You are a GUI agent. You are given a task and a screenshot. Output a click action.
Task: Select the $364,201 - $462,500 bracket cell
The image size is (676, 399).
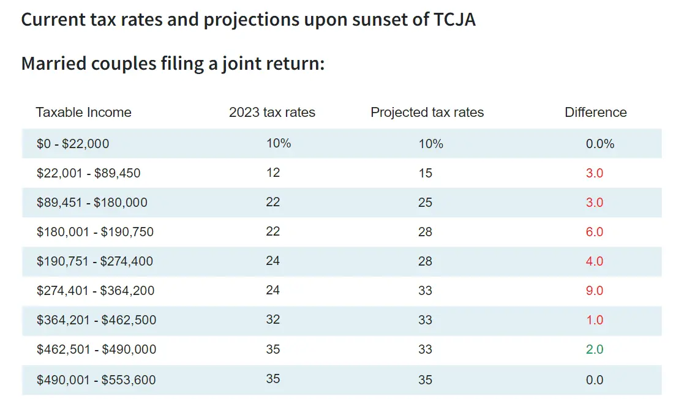coord(96,320)
